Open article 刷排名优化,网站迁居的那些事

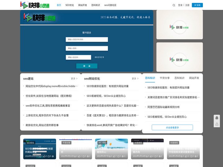(x=42, y=125)
